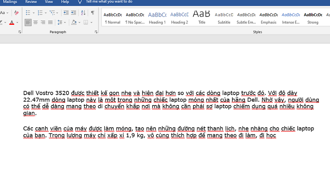This screenshot has width=330, height=186.
Task: Apply the Title style
Action: [x=201, y=18]
